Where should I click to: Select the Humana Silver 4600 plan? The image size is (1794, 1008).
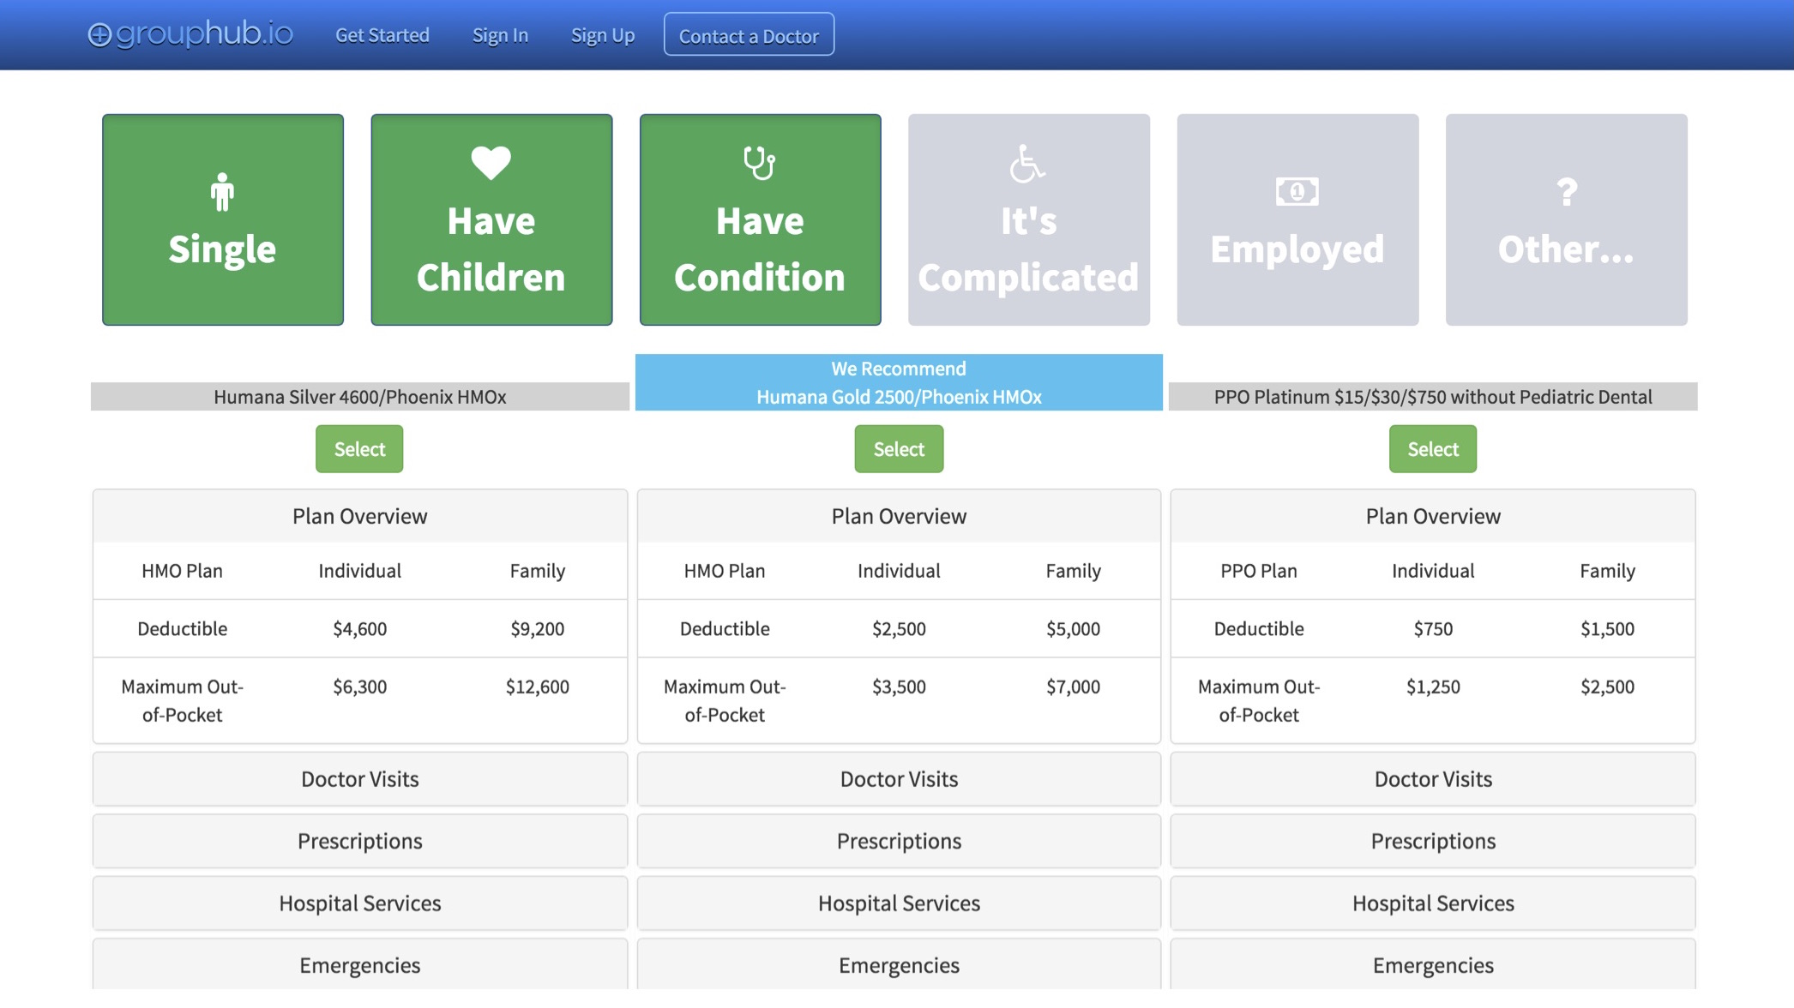pos(359,449)
